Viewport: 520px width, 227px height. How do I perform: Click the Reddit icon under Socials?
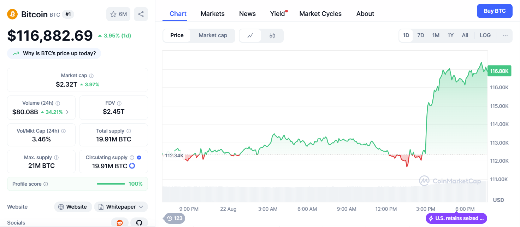point(120,222)
